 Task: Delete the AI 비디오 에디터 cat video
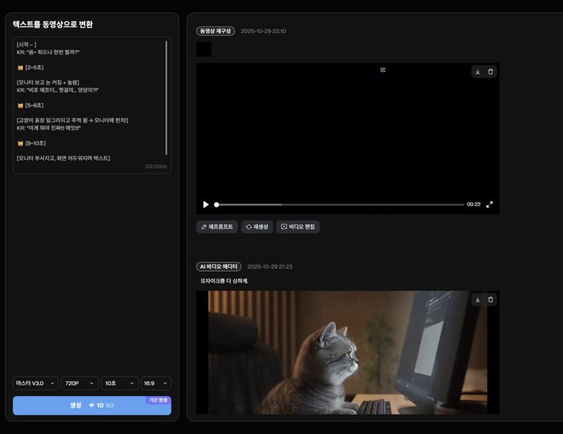pyautogui.click(x=491, y=300)
